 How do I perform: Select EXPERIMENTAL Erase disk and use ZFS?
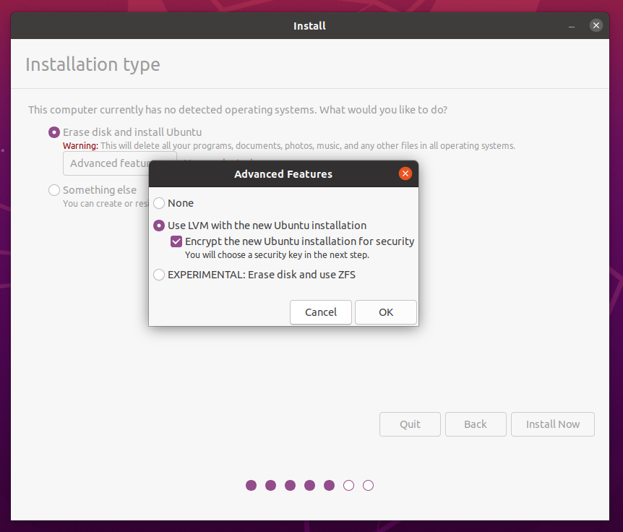coord(159,275)
